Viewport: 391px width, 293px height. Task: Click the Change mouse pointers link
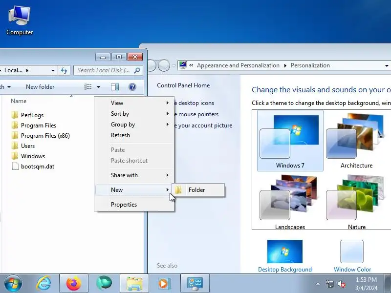click(x=196, y=114)
